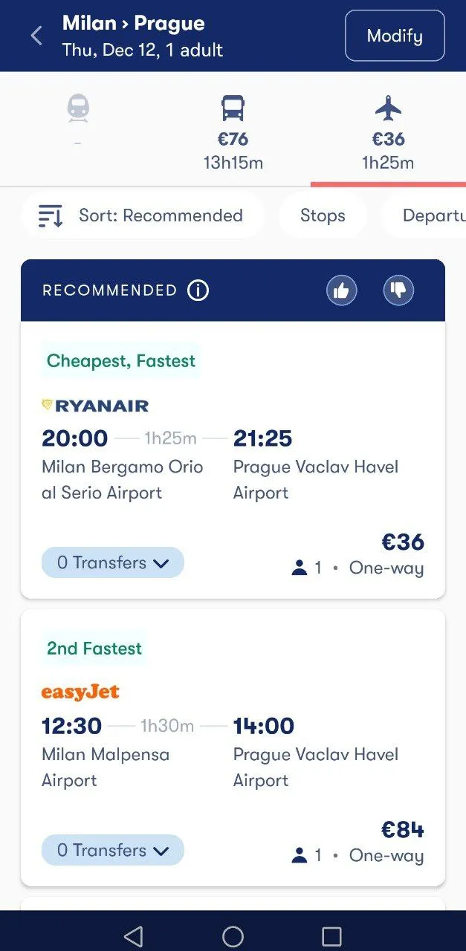Image resolution: width=466 pixels, height=951 pixels.
Task: Switch to the bus tab at €76
Action: coord(233,134)
